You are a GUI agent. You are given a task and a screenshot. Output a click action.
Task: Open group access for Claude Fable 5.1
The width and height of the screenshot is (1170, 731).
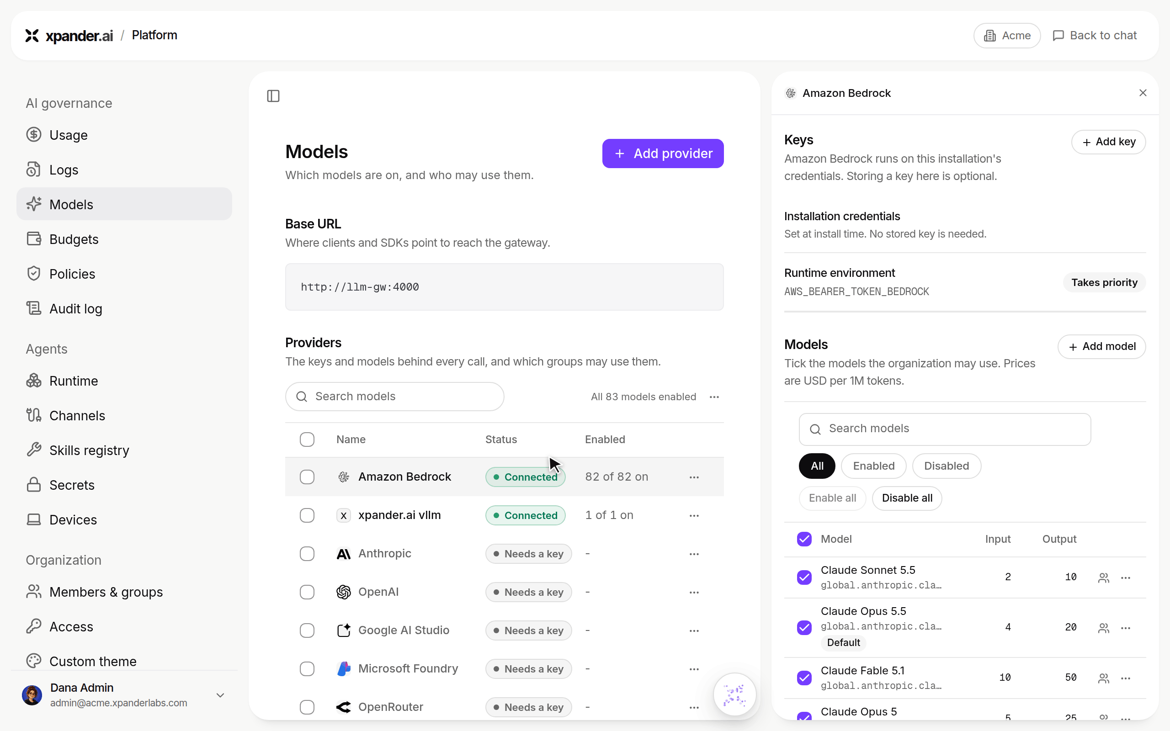pyautogui.click(x=1103, y=678)
